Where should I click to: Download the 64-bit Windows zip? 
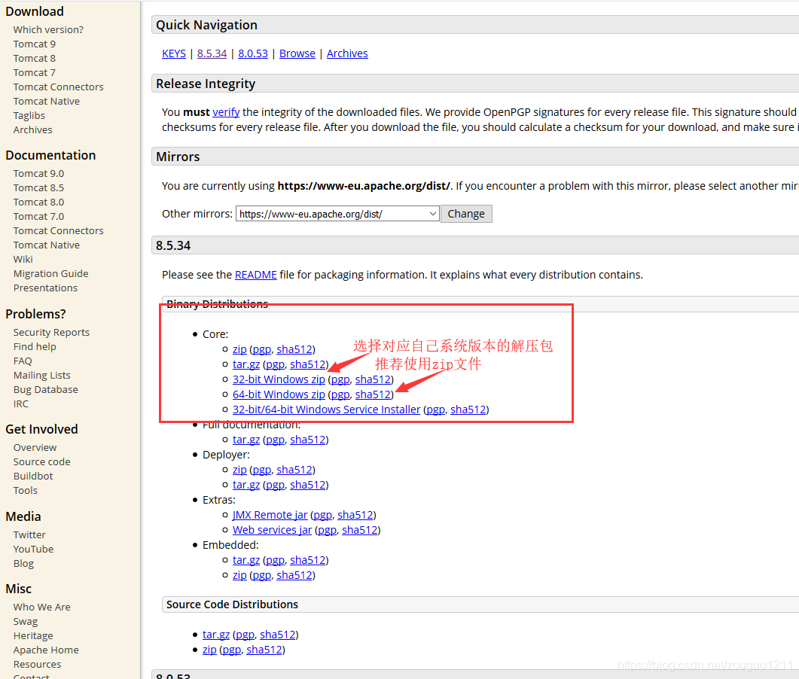point(279,394)
